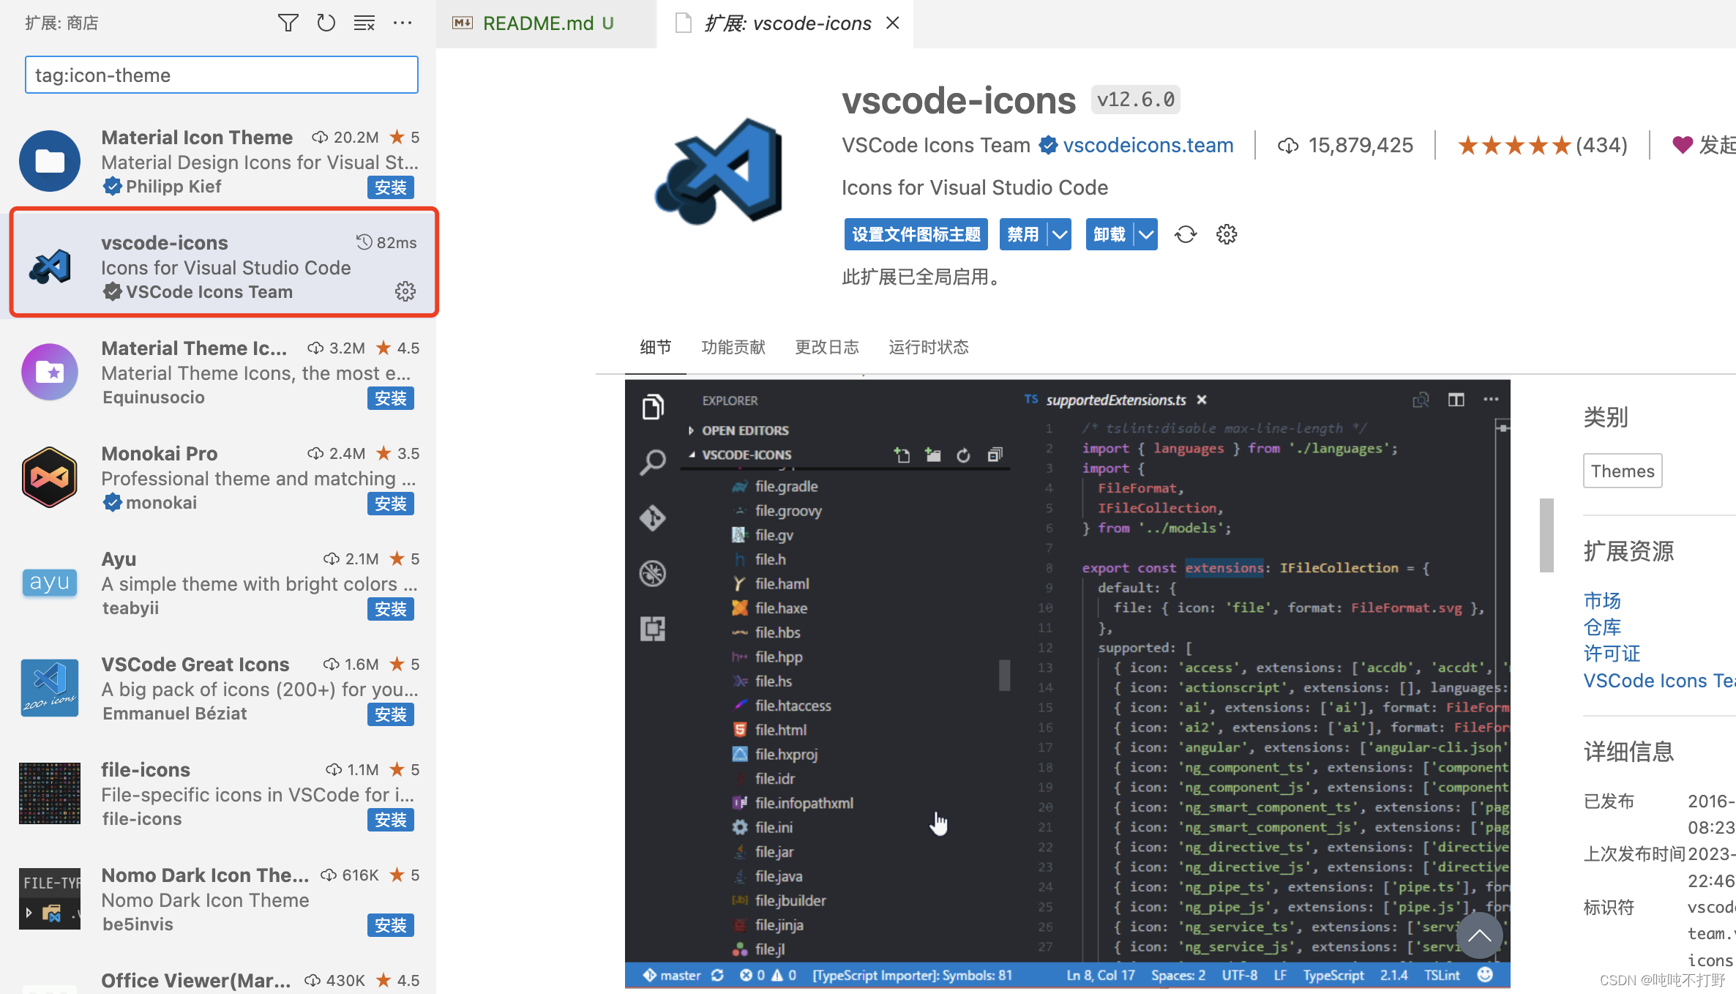This screenshot has width=1736, height=994.
Task: Expand the 卸载 dropdown button
Action: [x=1143, y=235]
